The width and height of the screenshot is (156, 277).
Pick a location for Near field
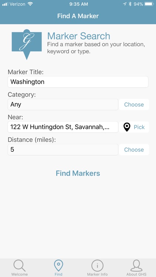(134, 127)
